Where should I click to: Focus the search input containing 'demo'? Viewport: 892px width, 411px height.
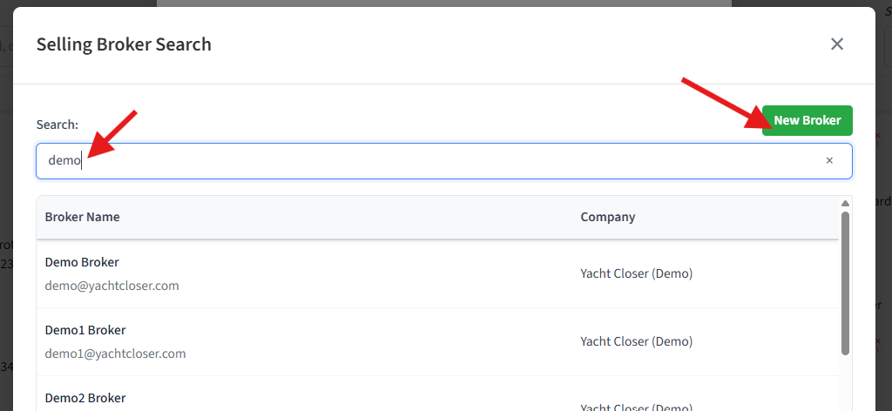click(x=436, y=161)
